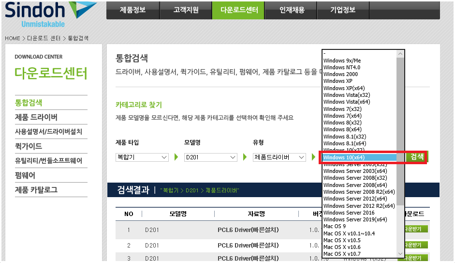
Task: Go to HOME breadcrumb link
Action: 13,38
